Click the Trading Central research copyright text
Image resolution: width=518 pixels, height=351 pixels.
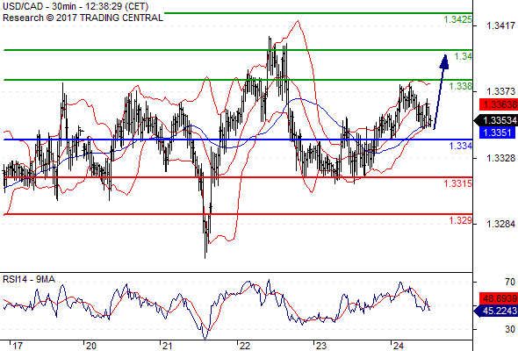(x=83, y=18)
